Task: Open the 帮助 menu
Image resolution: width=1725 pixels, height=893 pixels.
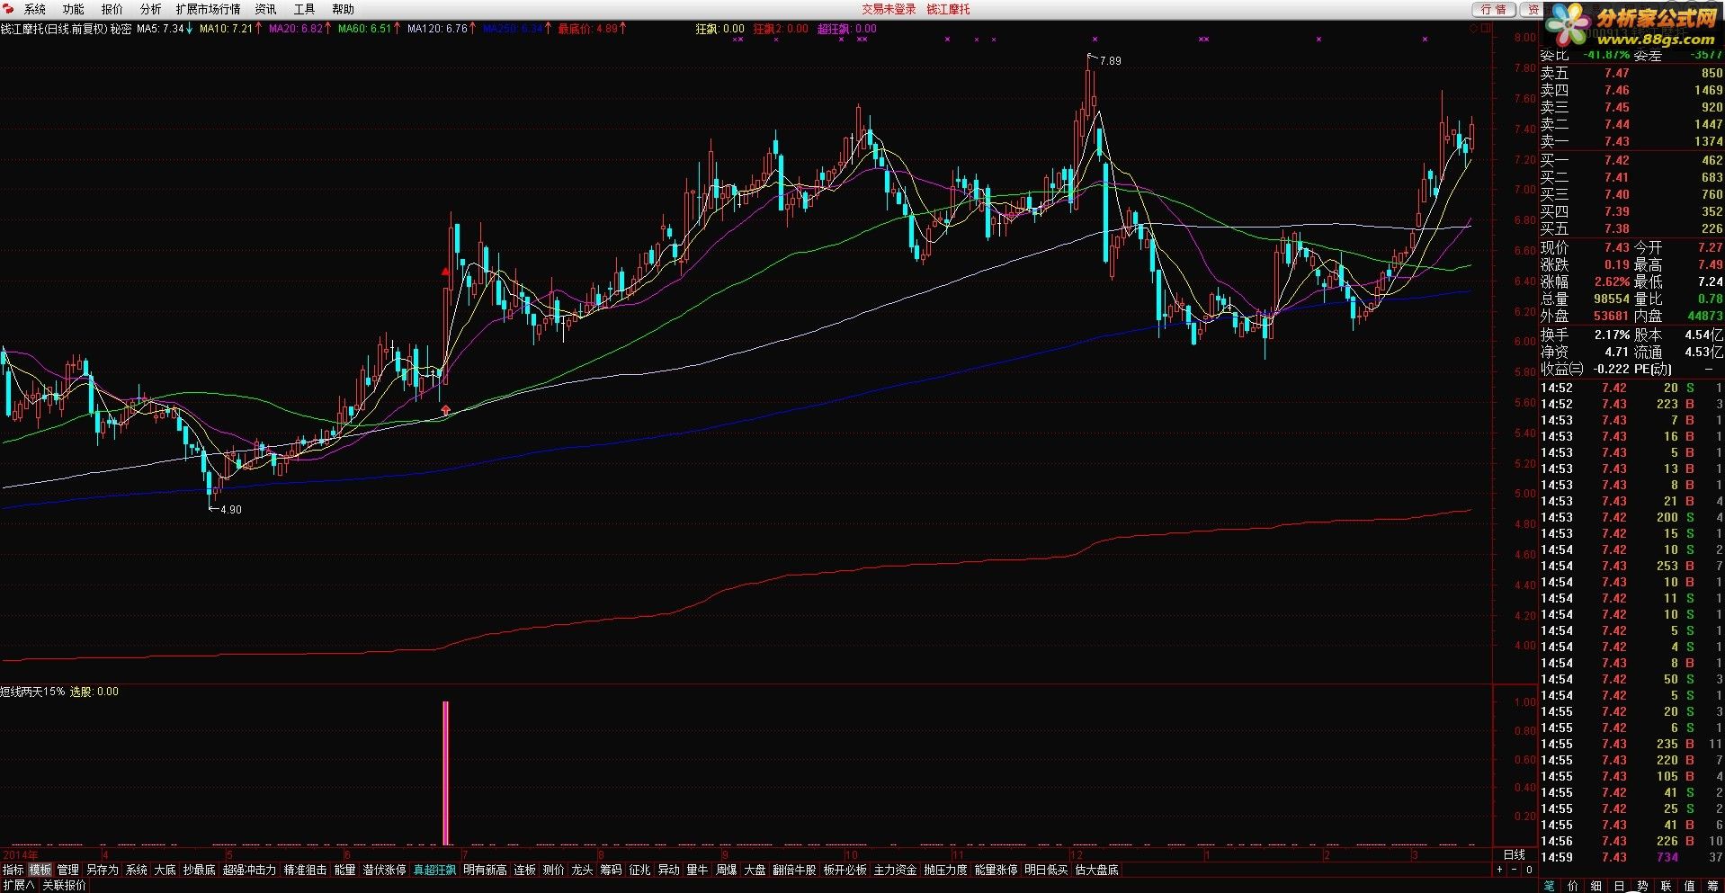Action: point(343,9)
